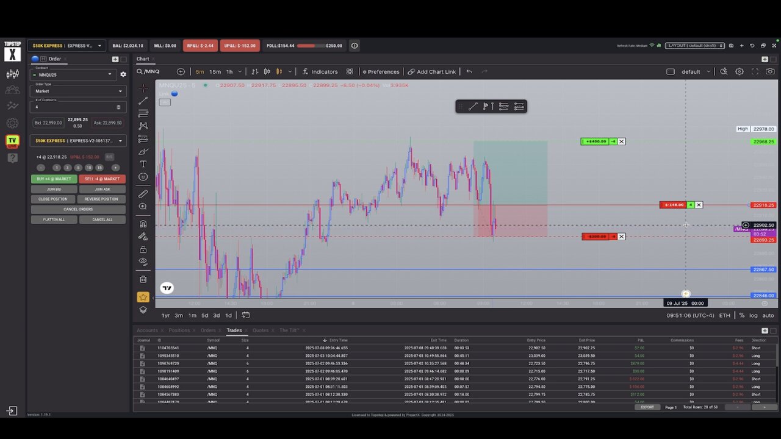Select the 5d date range

pos(204,315)
